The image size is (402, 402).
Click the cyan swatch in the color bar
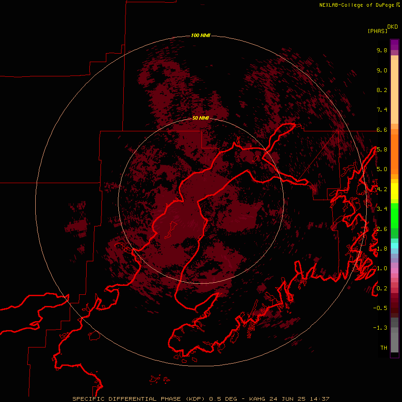coord(394,246)
